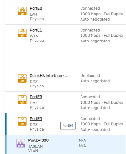
Task: Open the PortE1 interface link
Action: point(36,30)
